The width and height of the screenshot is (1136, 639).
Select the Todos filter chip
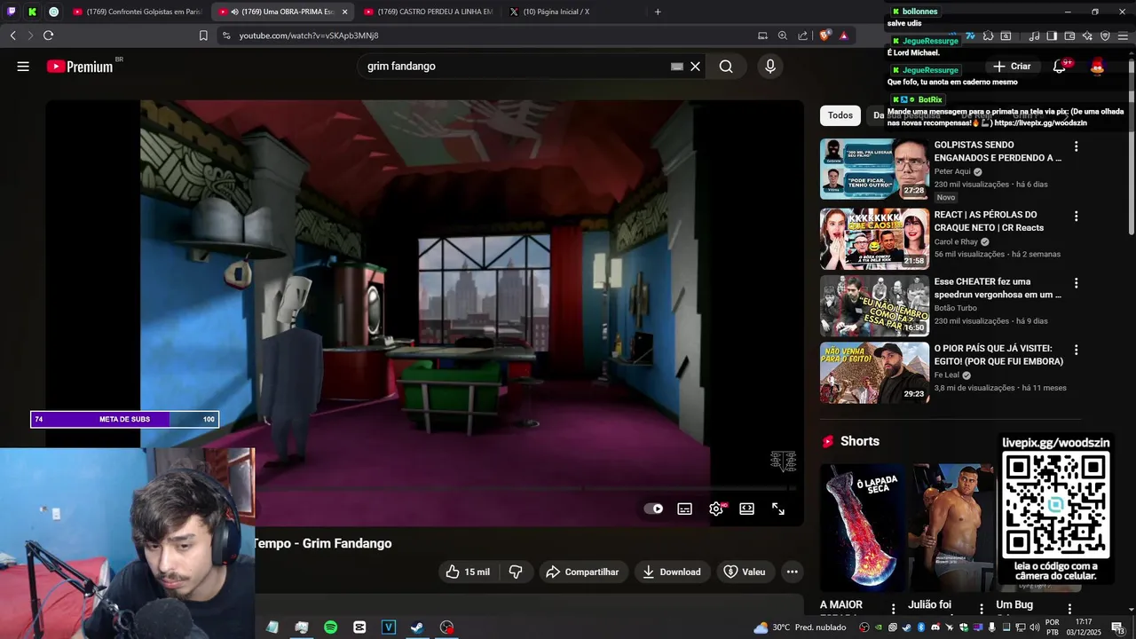coord(840,115)
